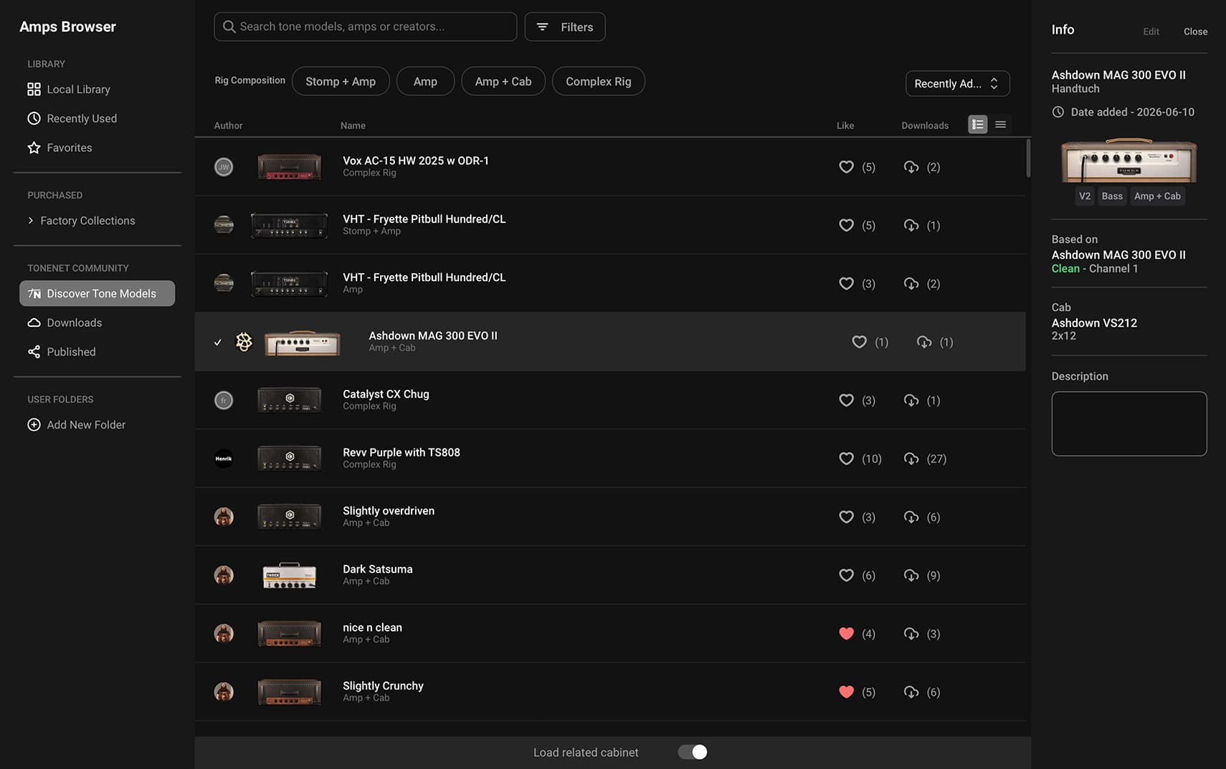Unlike the Slightly Crunchy model
The image size is (1226, 769).
click(x=846, y=692)
